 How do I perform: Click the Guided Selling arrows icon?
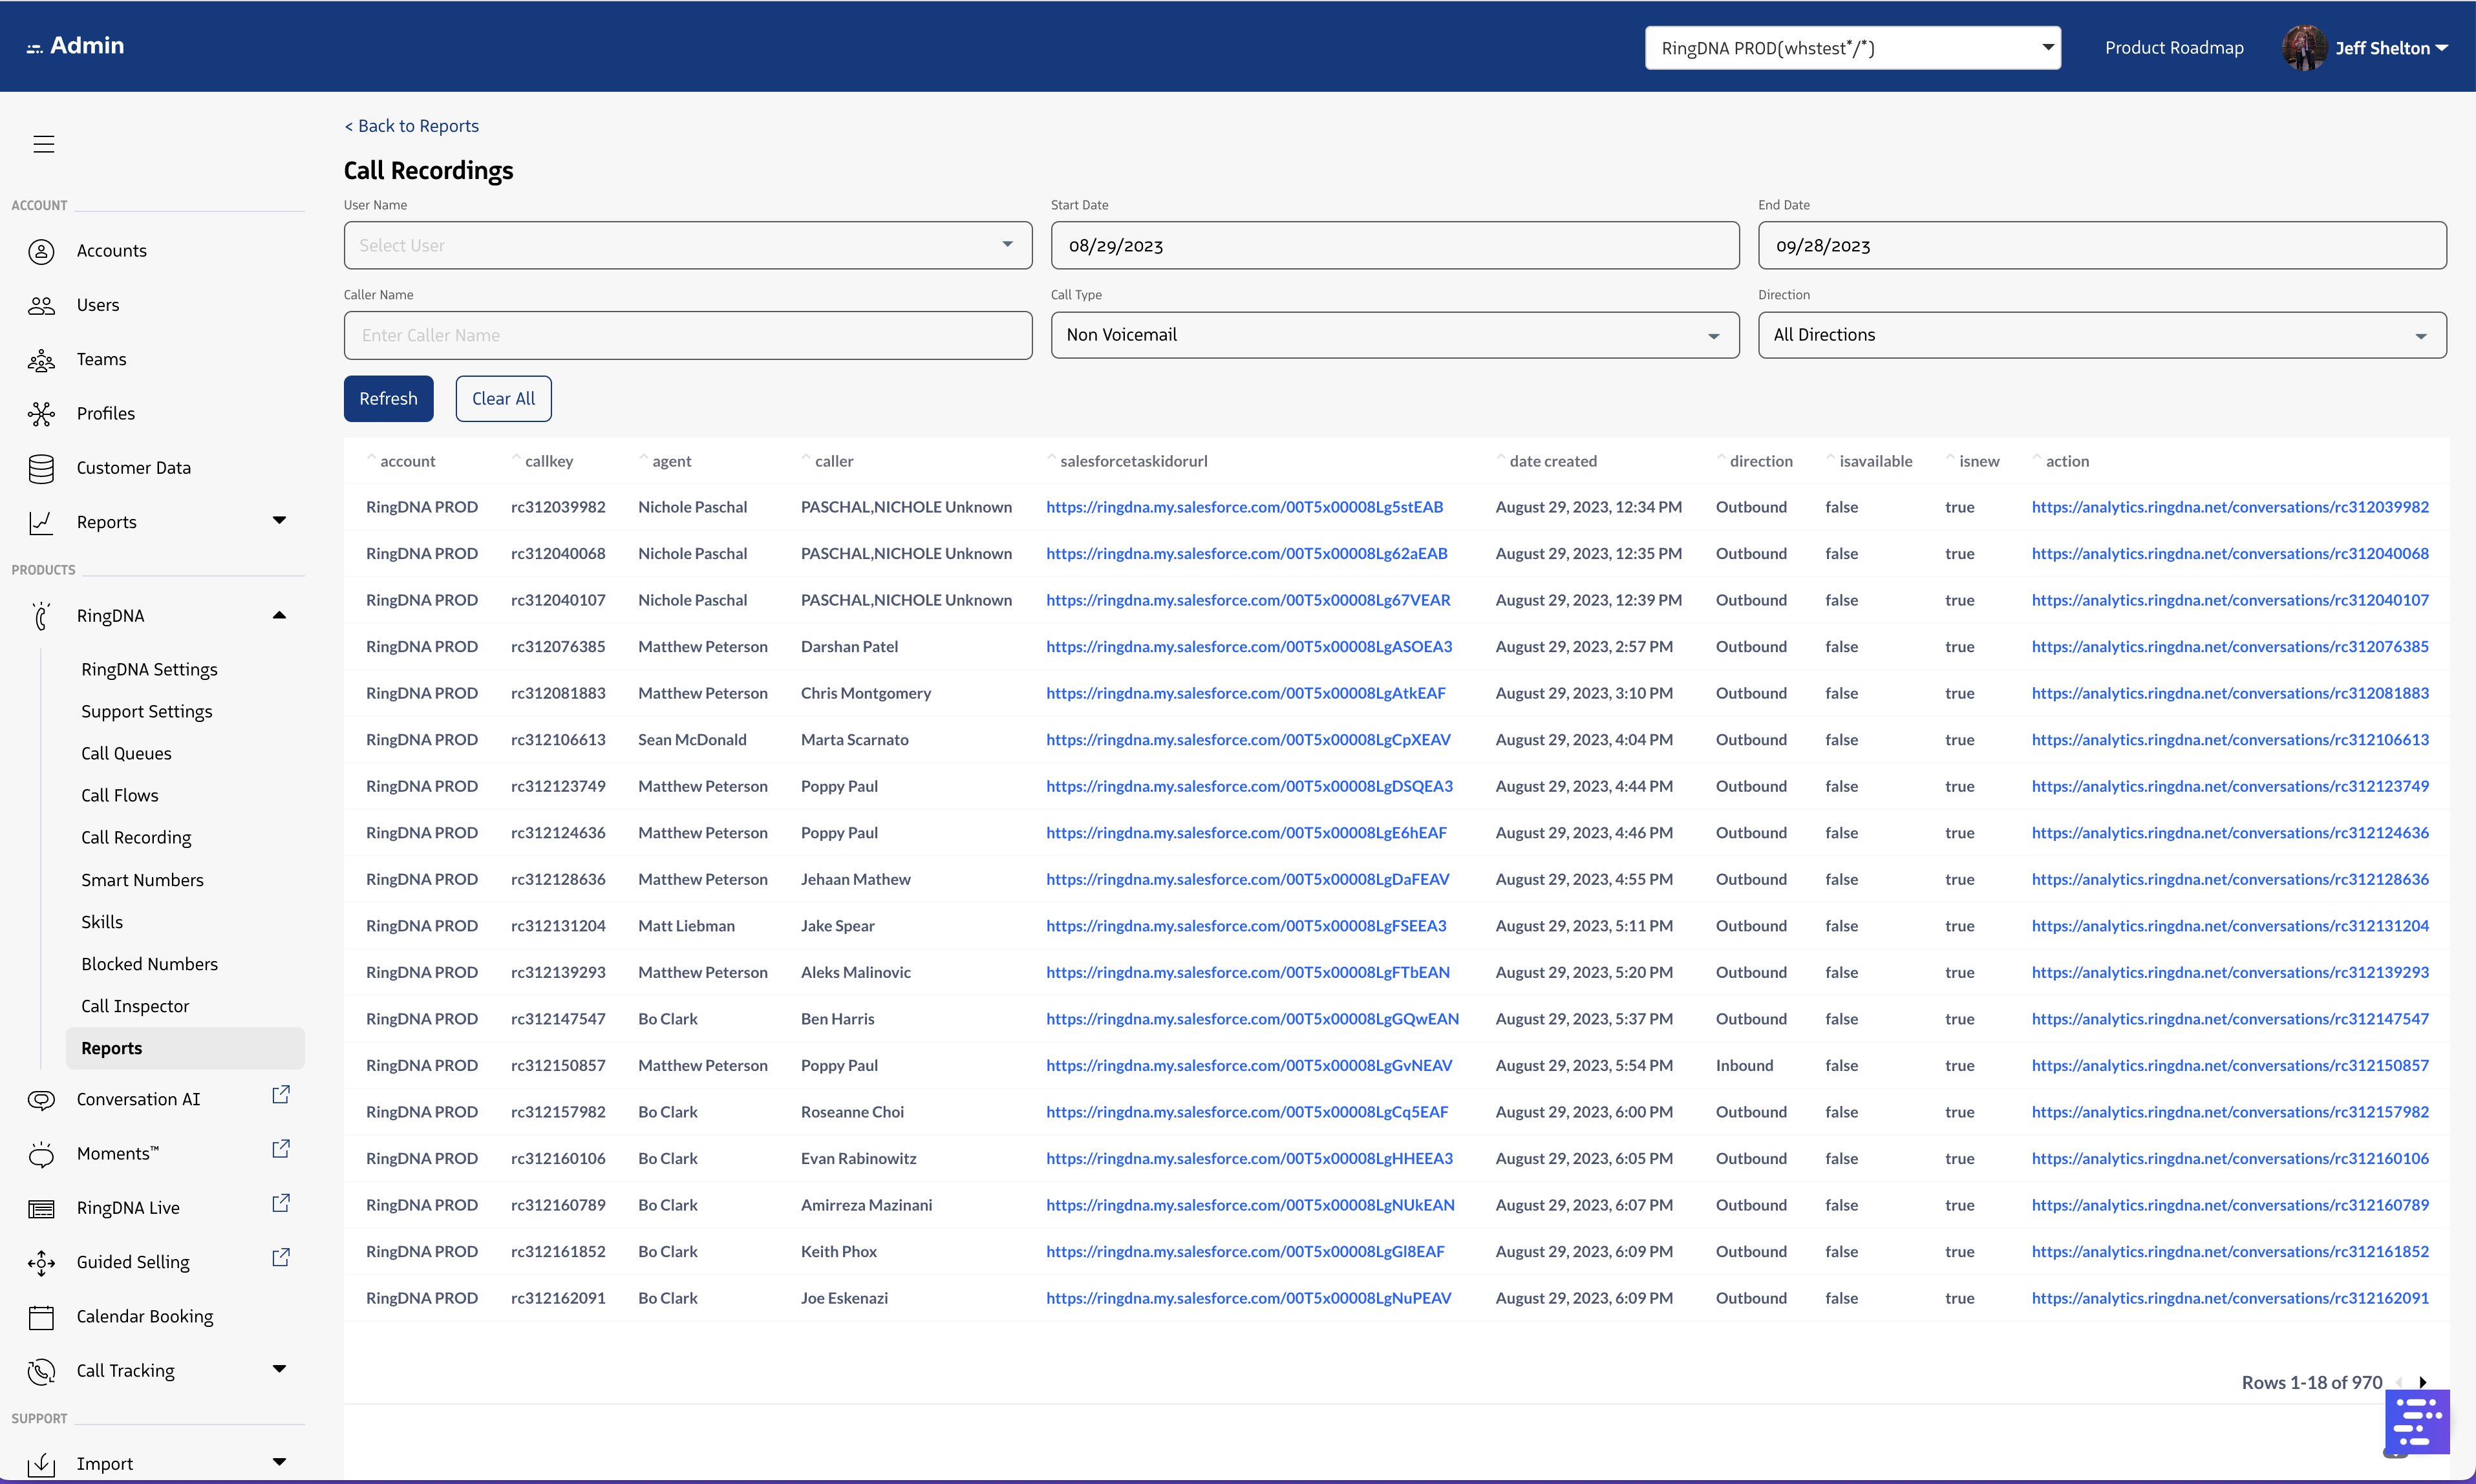click(x=41, y=1263)
